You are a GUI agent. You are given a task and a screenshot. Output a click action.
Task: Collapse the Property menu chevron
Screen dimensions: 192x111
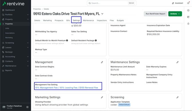pos(28,19)
